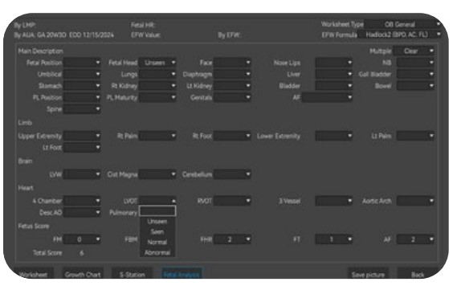Open the Lower Extremity dropdown
461x294 pixels.
[333, 136]
